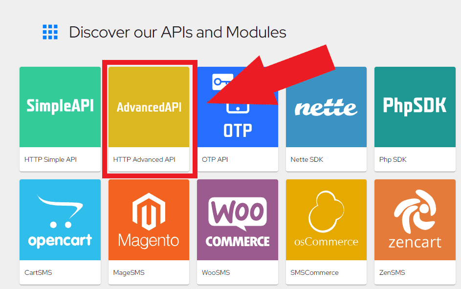Open the ZenSMS module label
The image size is (461, 289).
392,272
